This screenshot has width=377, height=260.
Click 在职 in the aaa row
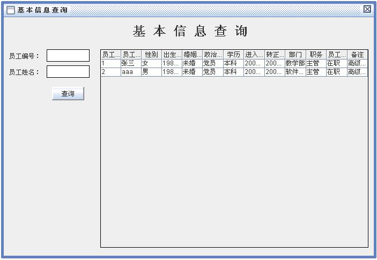coord(337,72)
